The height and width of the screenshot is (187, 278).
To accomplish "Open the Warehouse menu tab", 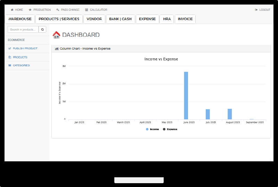I will tap(20, 19).
